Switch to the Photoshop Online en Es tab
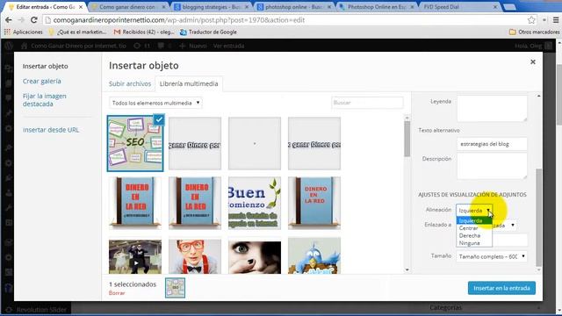 (378, 7)
